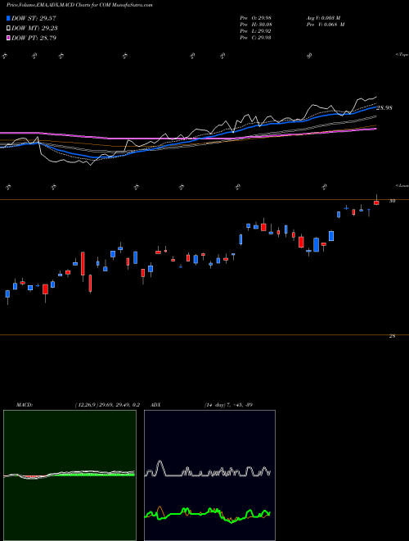Click the blue DOW ST legend swatch
Screen dimensions: 409x541
coord(8,18)
